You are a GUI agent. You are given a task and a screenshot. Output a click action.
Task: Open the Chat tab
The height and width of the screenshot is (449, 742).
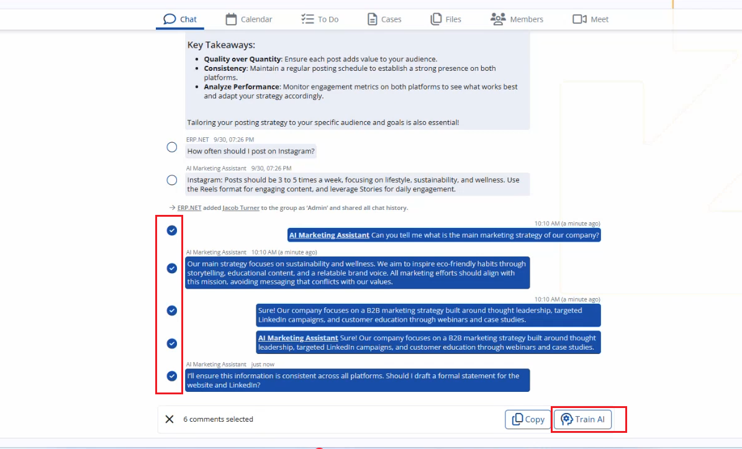coord(180,19)
